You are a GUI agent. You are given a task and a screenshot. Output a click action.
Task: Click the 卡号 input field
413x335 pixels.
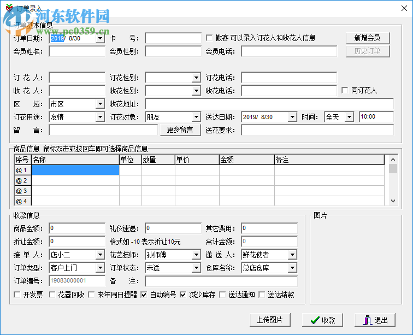coord(173,38)
